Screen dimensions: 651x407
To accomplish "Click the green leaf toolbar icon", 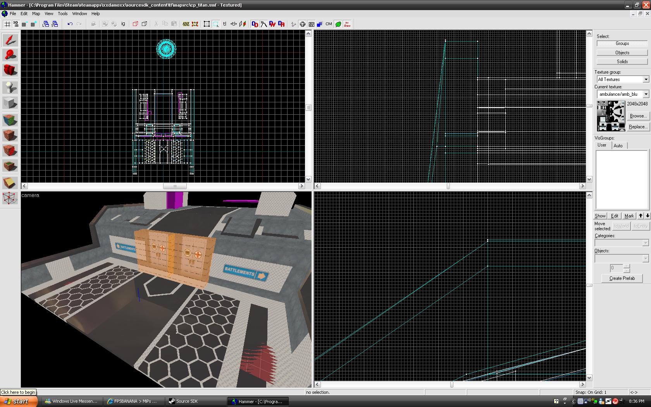I will 338,24.
